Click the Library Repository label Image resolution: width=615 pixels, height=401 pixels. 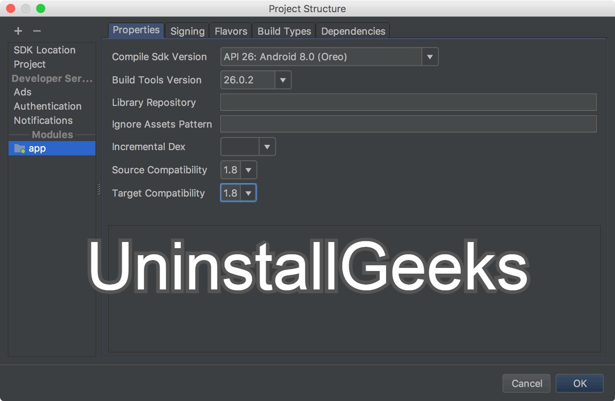click(154, 102)
